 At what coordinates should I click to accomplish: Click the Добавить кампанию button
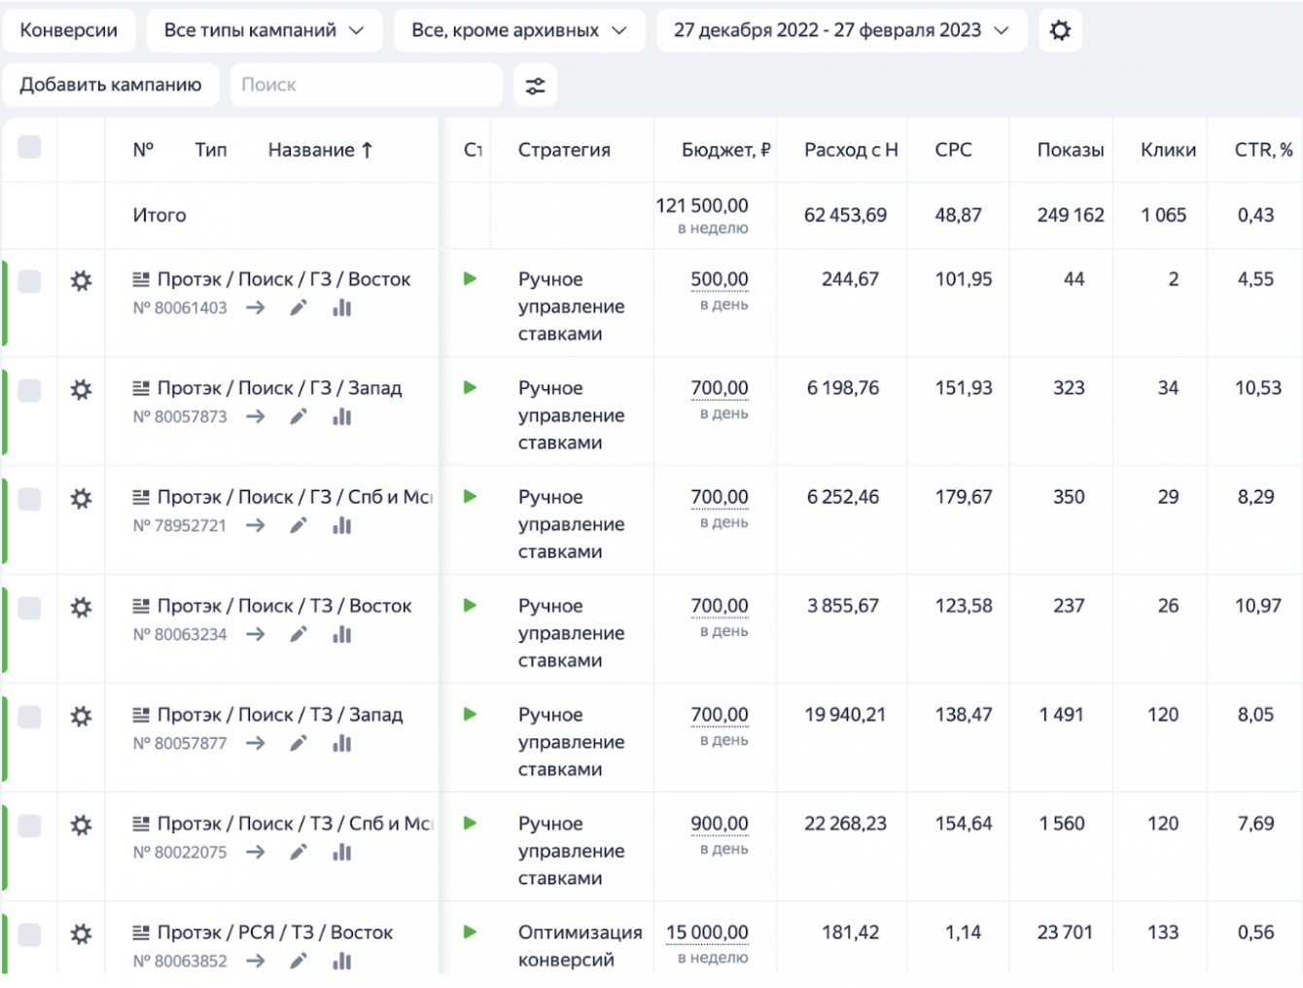coord(111,85)
